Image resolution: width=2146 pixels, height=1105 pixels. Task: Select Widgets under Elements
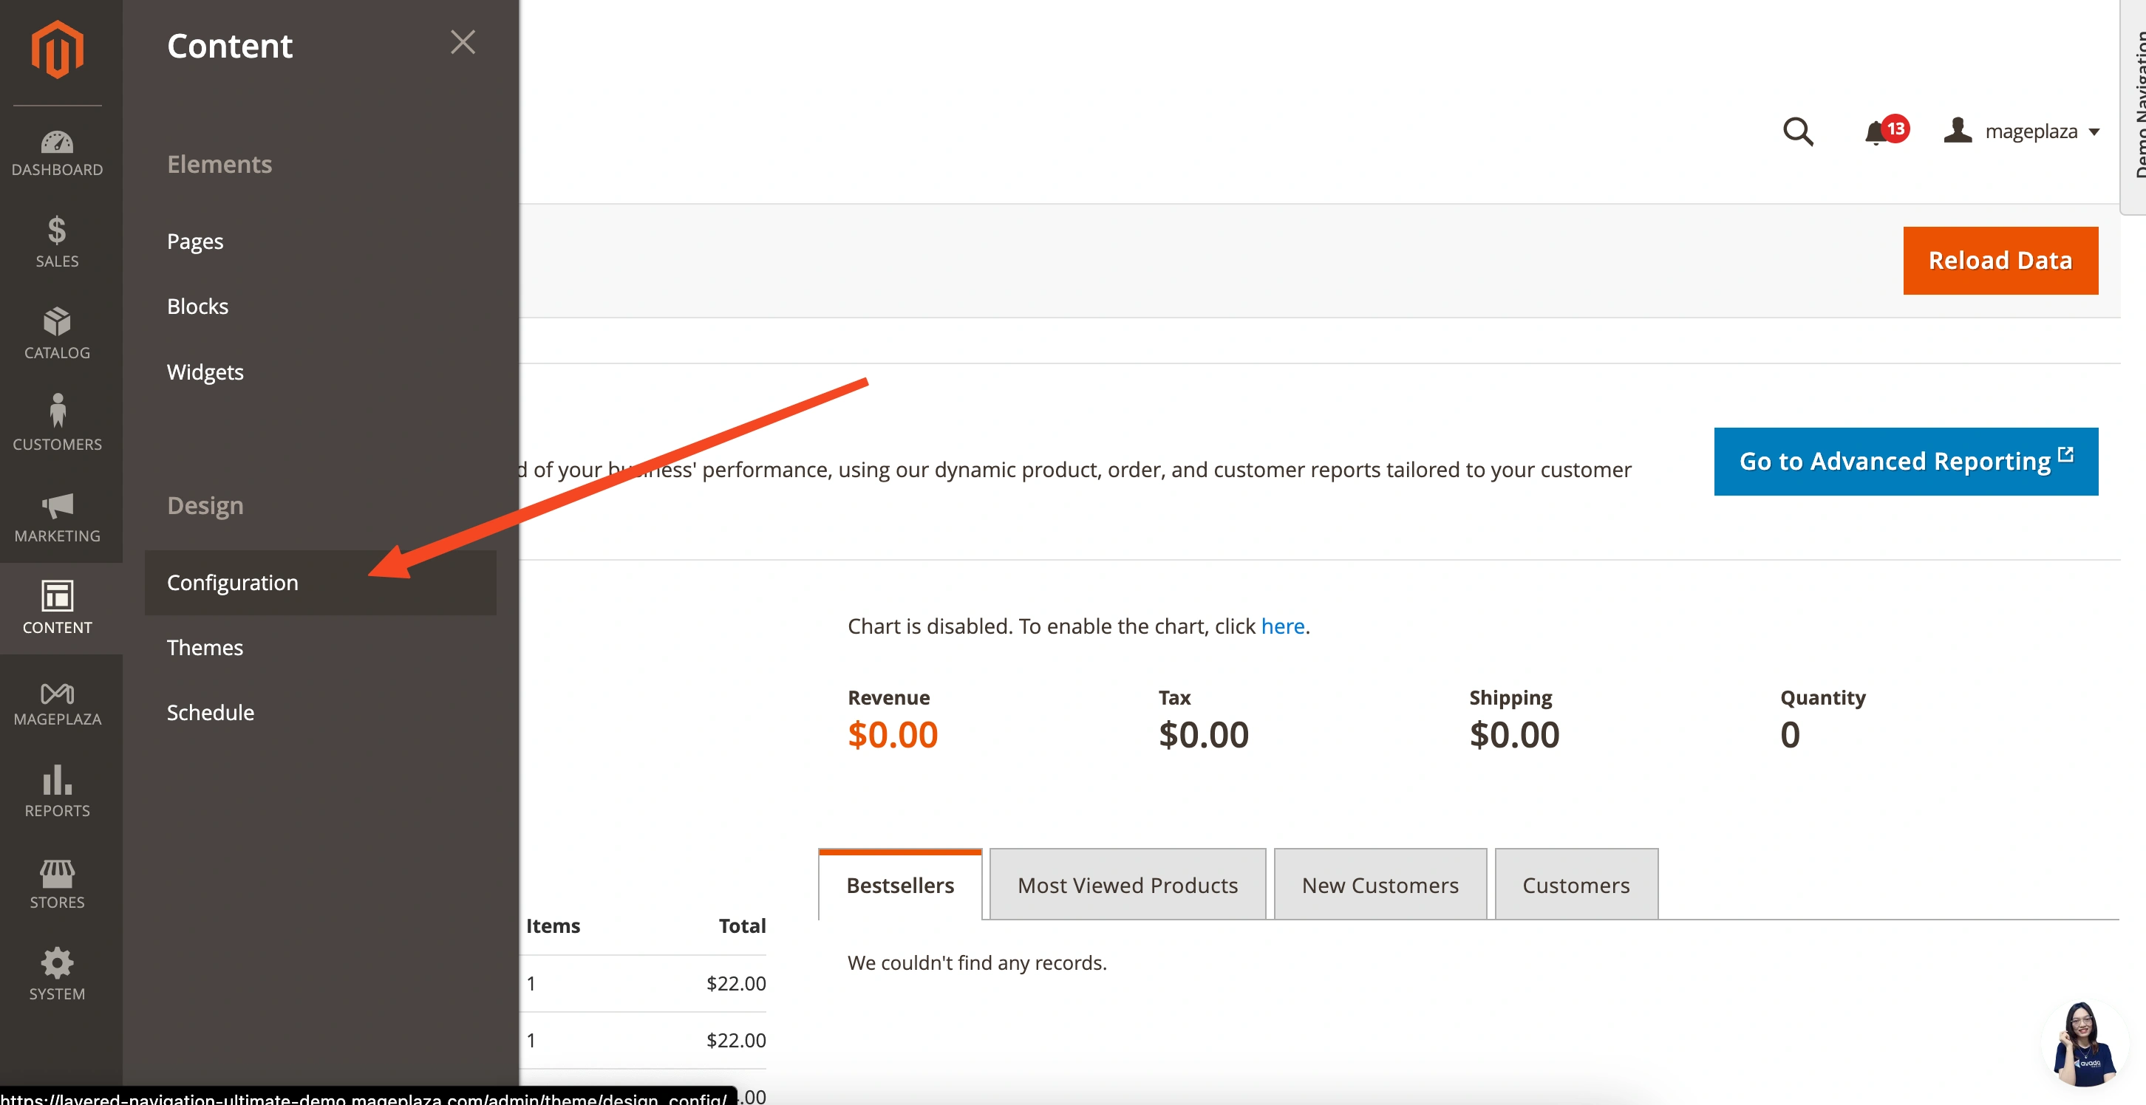(x=205, y=372)
